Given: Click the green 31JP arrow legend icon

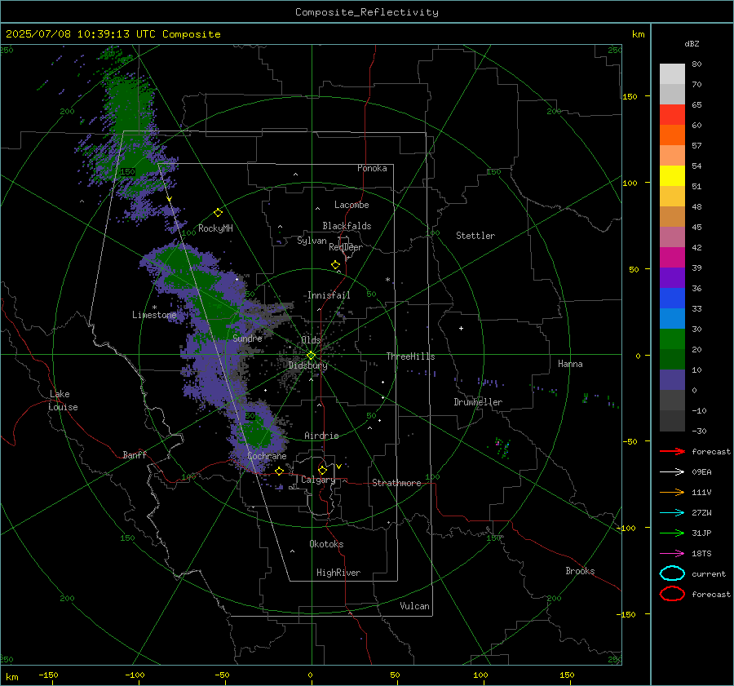Looking at the screenshot, I should [x=672, y=533].
